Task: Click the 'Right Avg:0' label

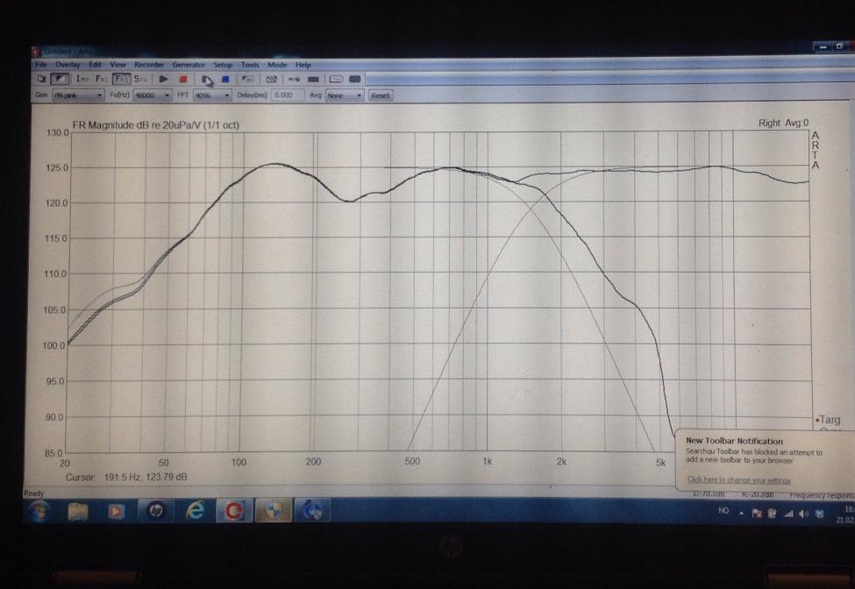Action: coord(784,123)
